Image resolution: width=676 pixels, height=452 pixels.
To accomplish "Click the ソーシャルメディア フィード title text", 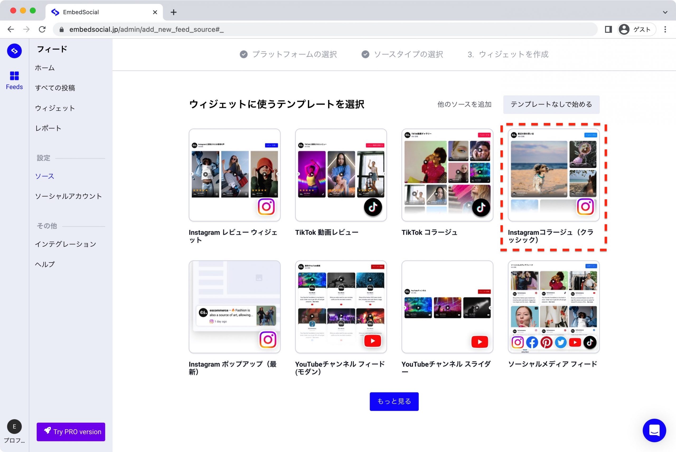I will click(x=552, y=364).
